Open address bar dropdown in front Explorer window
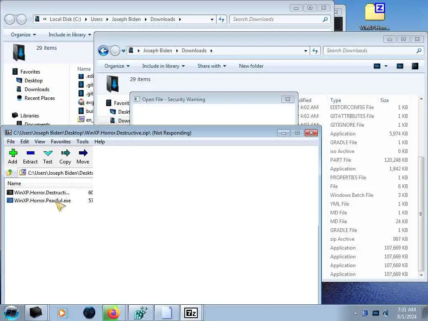 click(x=306, y=51)
